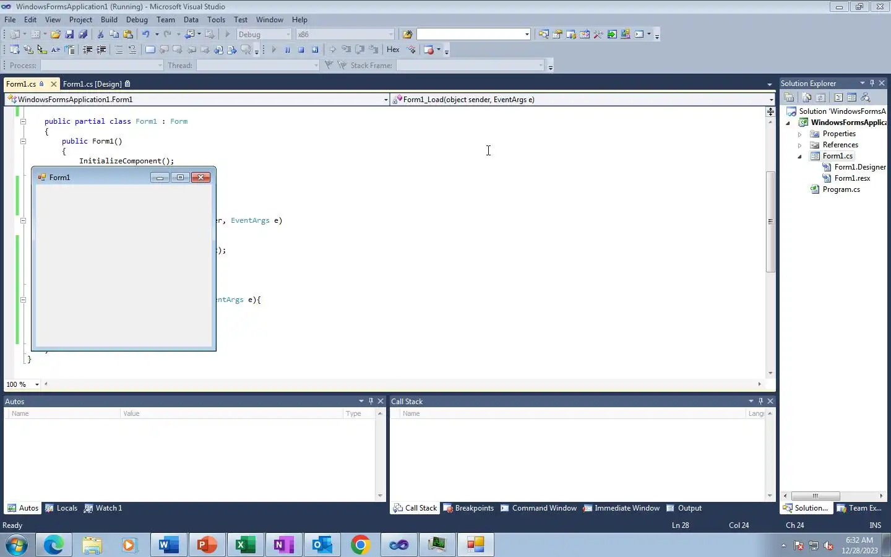The height and width of the screenshot is (557, 891).
Task: Toggle auto-hide pin on Solution Explorer
Action: click(x=872, y=83)
